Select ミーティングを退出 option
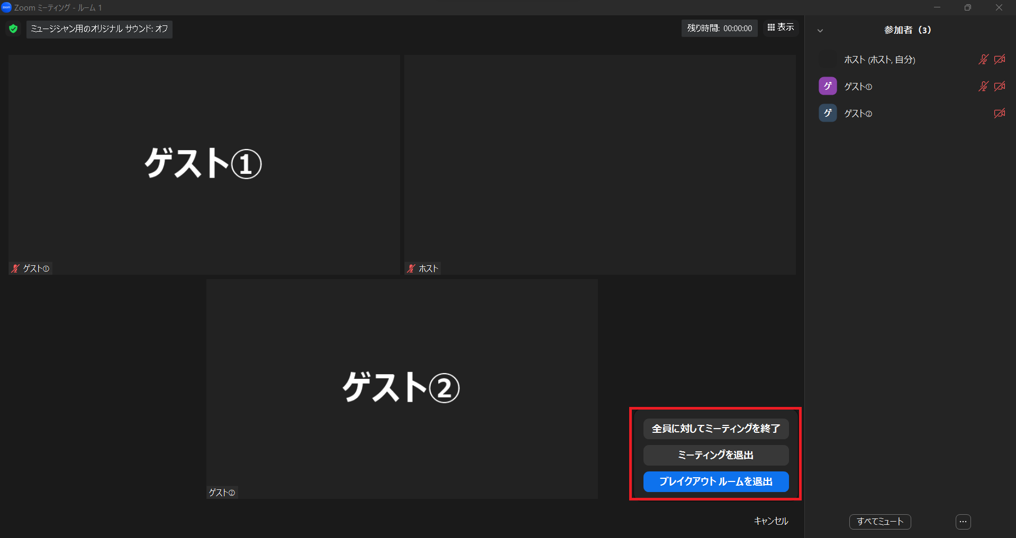Screen dimensions: 1016x538 pos(715,455)
